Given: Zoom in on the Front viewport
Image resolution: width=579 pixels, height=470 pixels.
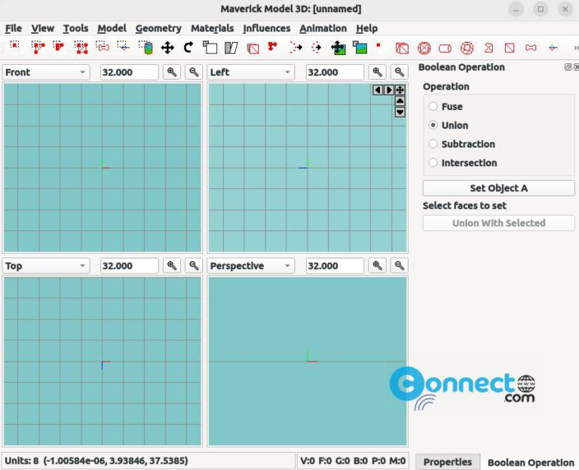Looking at the screenshot, I should pyautogui.click(x=173, y=72).
